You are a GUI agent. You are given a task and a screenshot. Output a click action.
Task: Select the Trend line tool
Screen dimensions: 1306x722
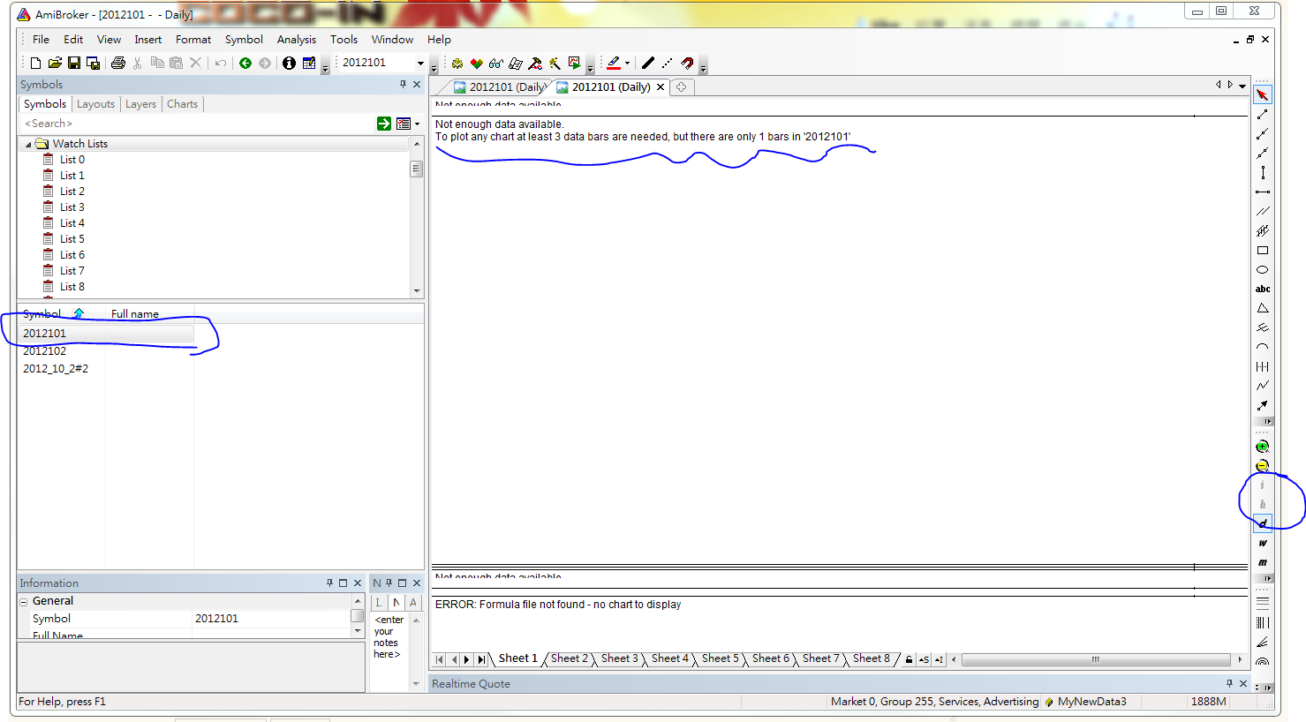1263,115
